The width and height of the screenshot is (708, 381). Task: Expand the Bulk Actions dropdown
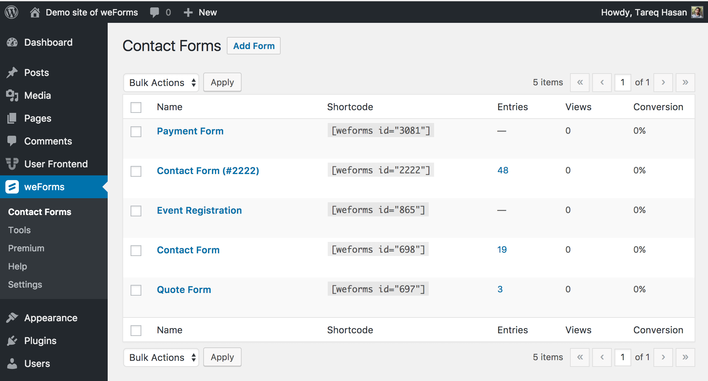click(162, 82)
